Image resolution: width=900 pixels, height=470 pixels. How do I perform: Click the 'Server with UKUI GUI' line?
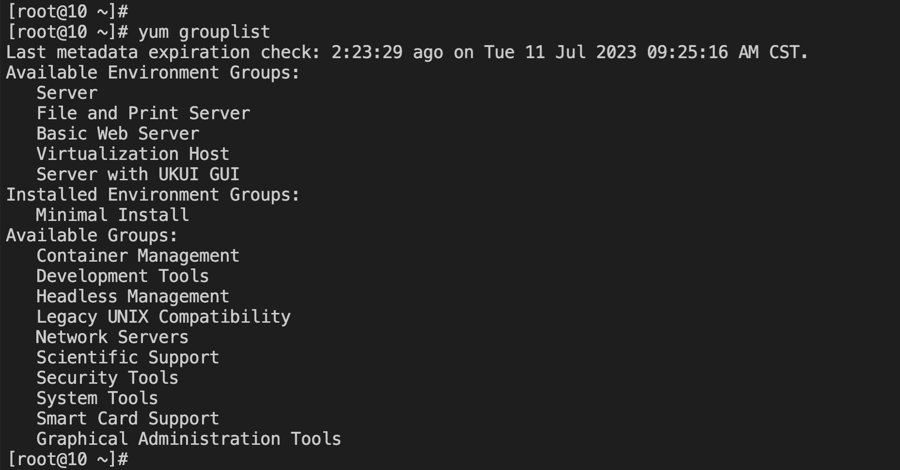138,174
